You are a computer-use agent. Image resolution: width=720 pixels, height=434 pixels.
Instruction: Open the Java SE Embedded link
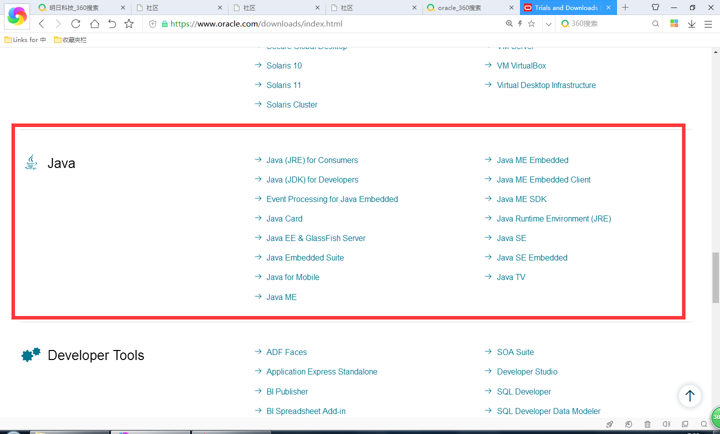[x=532, y=257]
